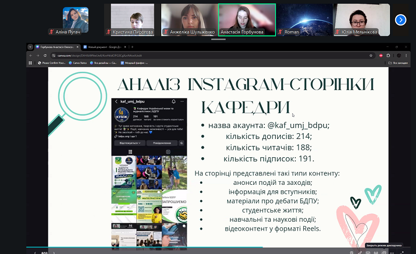Screen dimensions: 416x254
Task: Open more options in Canva presentation bar
Action: click(392, 252)
